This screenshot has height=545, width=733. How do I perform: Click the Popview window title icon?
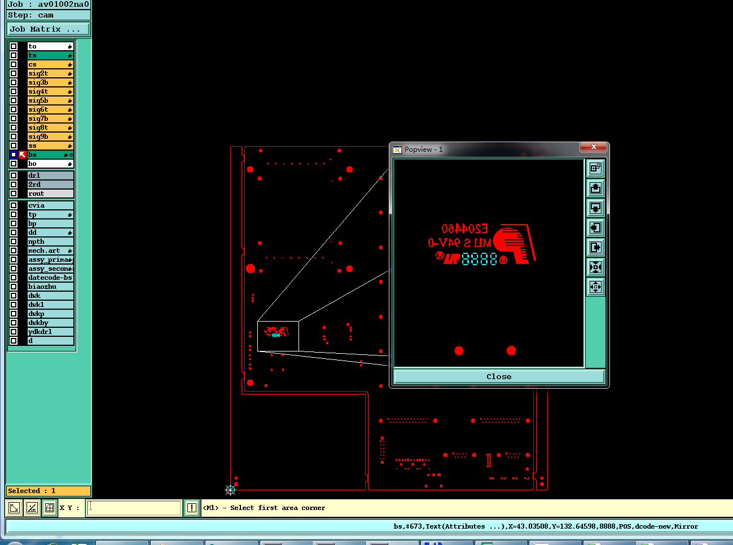click(x=397, y=150)
